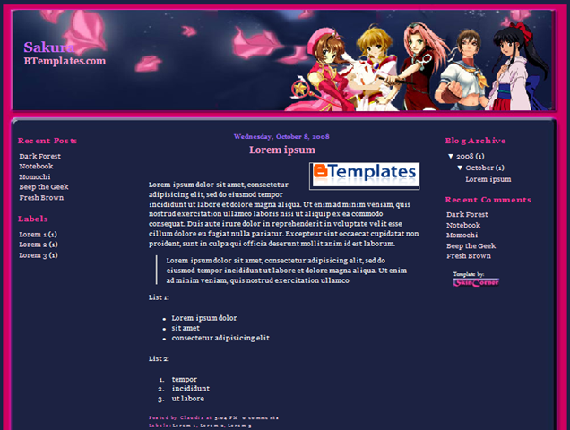Click the BTemplates logo image in post
The height and width of the screenshot is (430, 570).
pyautogui.click(x=364, y=176)
